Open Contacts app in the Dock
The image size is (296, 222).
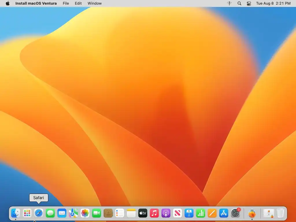(108, 213)
